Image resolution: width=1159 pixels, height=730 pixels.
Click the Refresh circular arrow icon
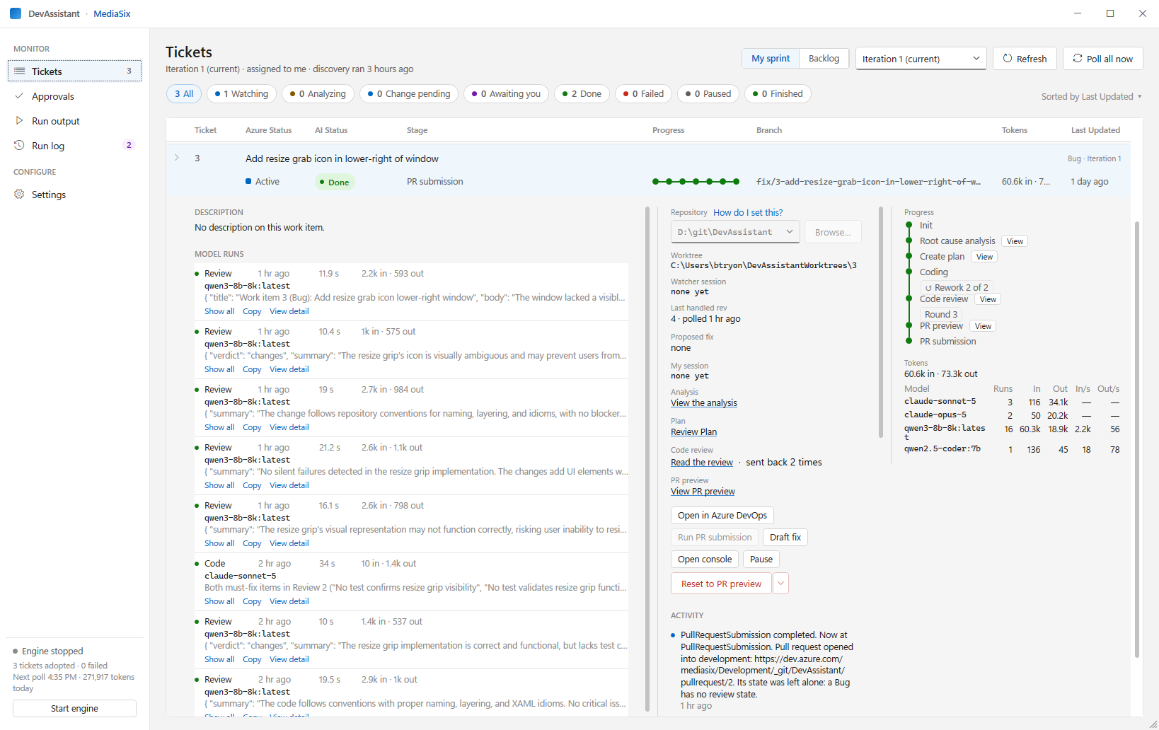1008,58
